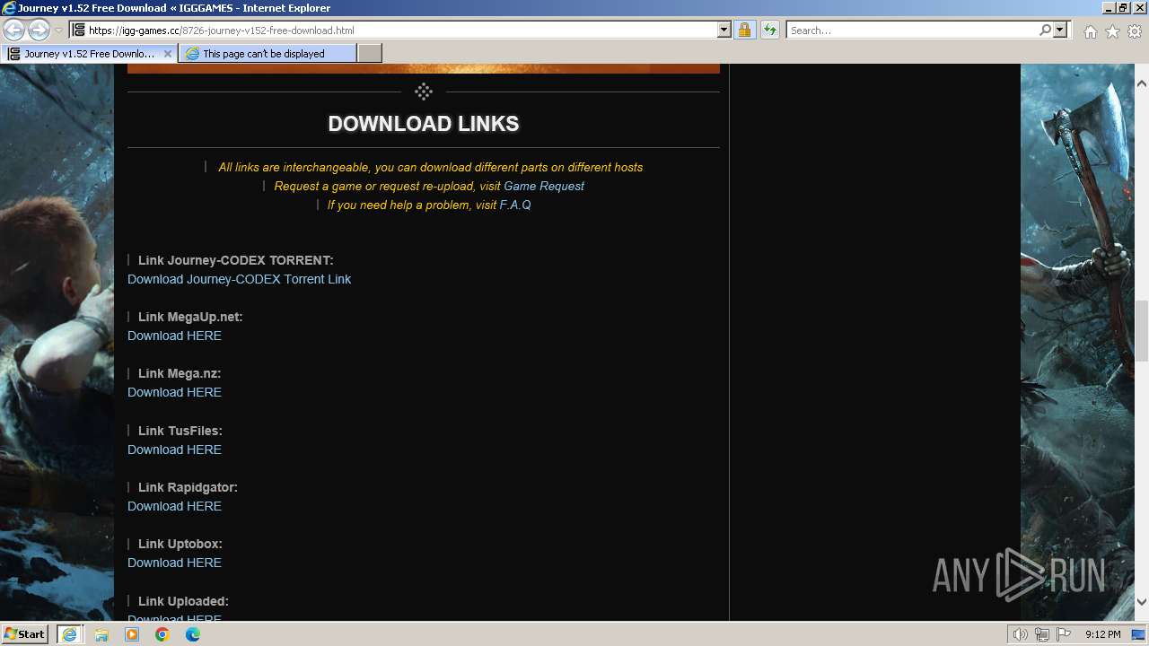Image resolution: width=1149 pixels, height=646 pixels.
Task: Go to the Home page icon
Action: [1090, 31]
